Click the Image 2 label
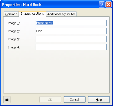This screenshot has height=106, width=113. click(x=14, y=31)
